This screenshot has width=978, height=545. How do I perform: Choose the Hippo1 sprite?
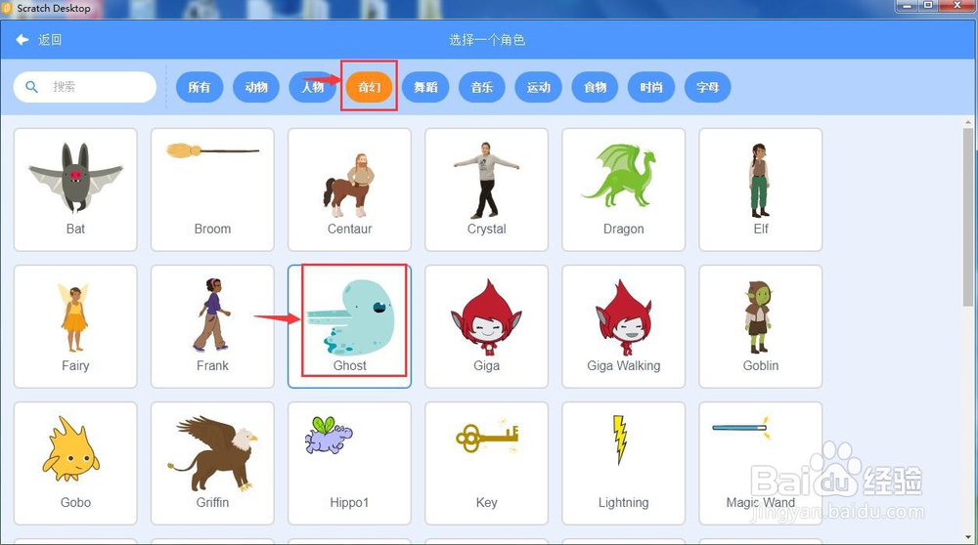pos(349,463)
